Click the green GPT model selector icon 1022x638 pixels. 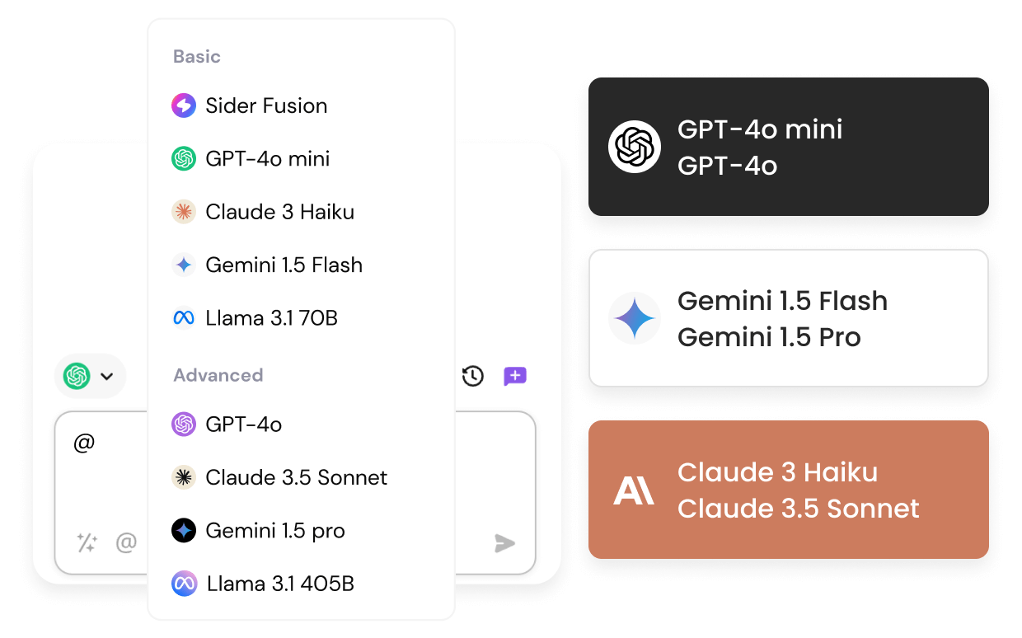77,377
